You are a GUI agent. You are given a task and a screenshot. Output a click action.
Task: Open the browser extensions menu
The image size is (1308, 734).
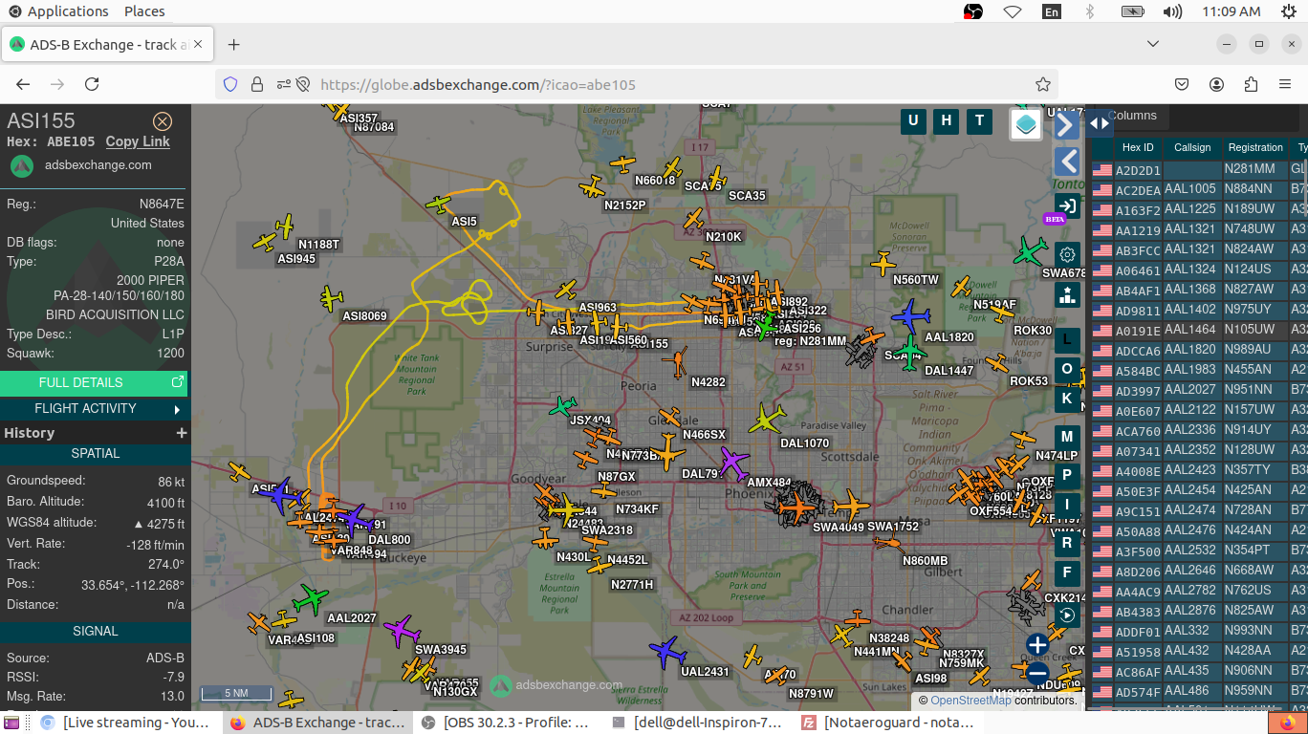(1251, 84)
